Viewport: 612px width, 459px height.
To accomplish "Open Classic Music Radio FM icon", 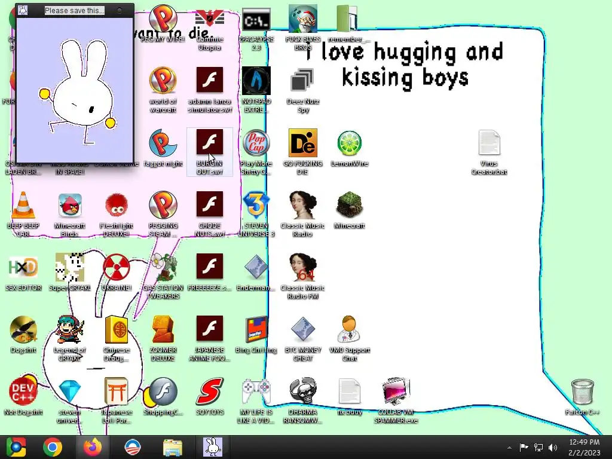I will tap(303, 276).
